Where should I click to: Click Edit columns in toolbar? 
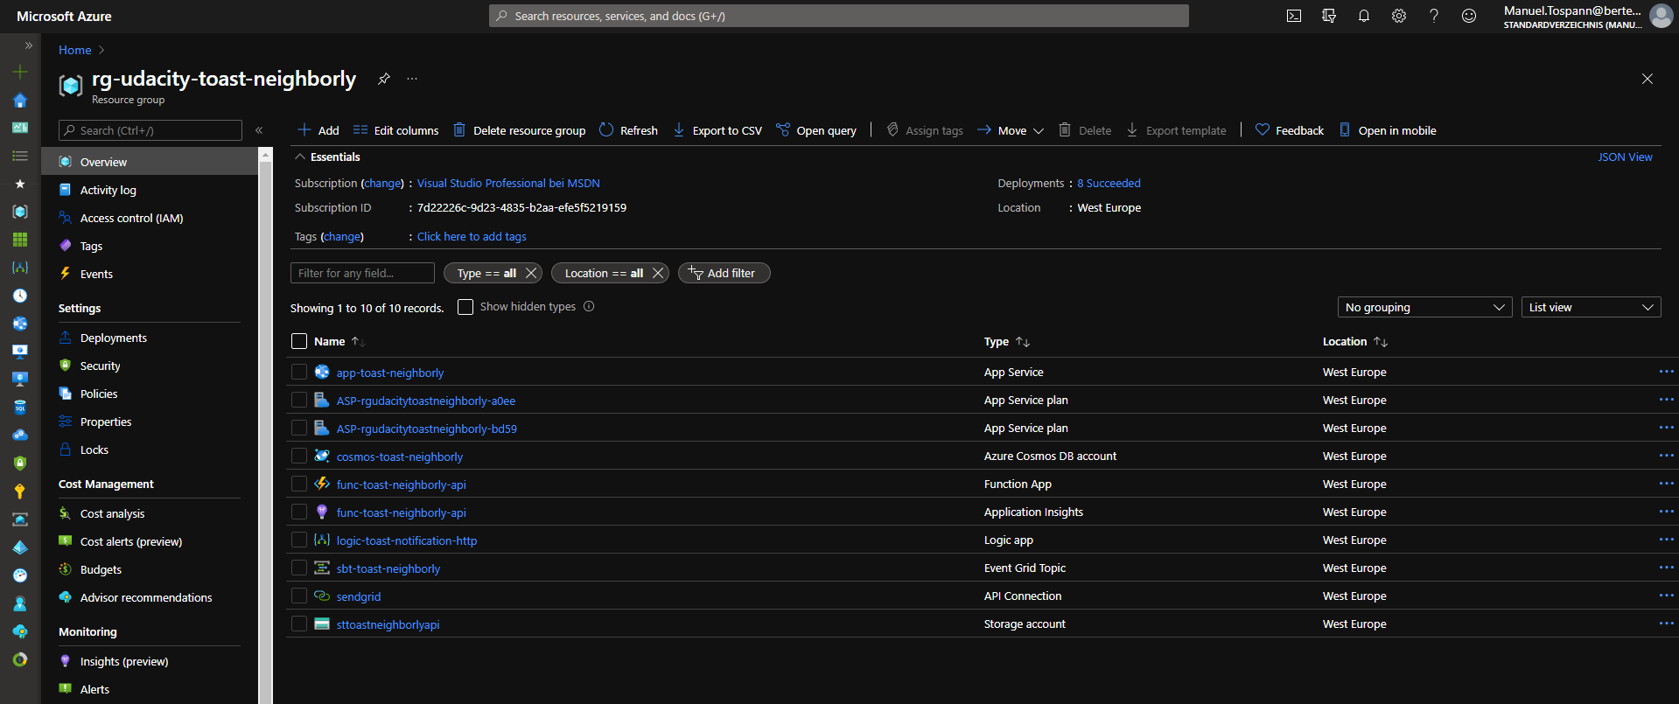[395, 130]
